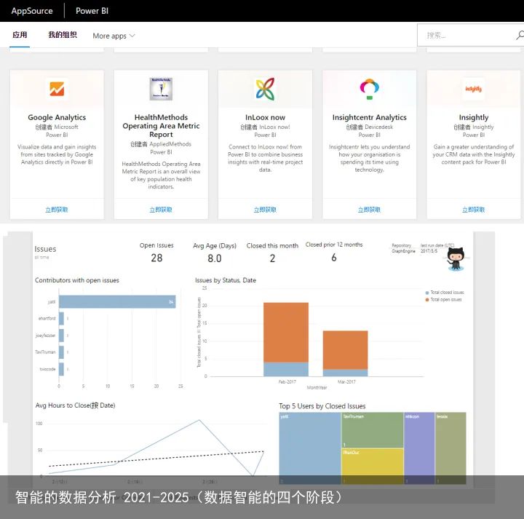Screen dimensions: 524x519
Task: Click the orange Feb-2017 open issues segment
Action: [x=286, y=332]
